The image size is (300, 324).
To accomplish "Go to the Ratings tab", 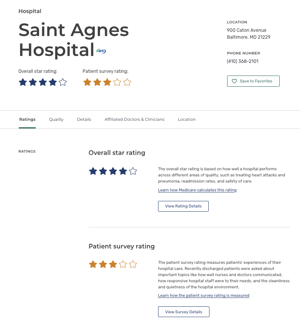I will [x=27, y=119].
